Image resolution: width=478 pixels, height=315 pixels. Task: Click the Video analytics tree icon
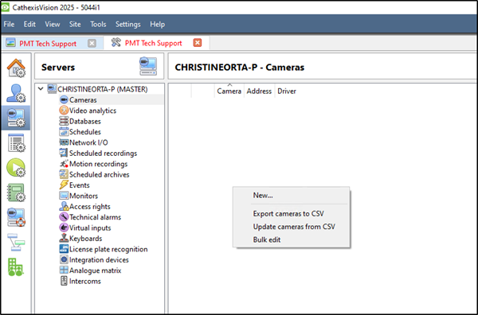(64, 111)
